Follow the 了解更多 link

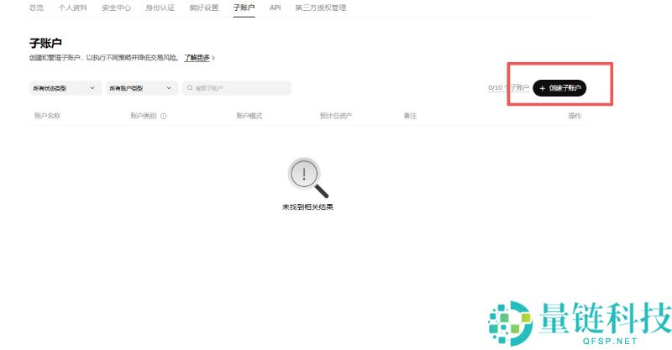197,57
